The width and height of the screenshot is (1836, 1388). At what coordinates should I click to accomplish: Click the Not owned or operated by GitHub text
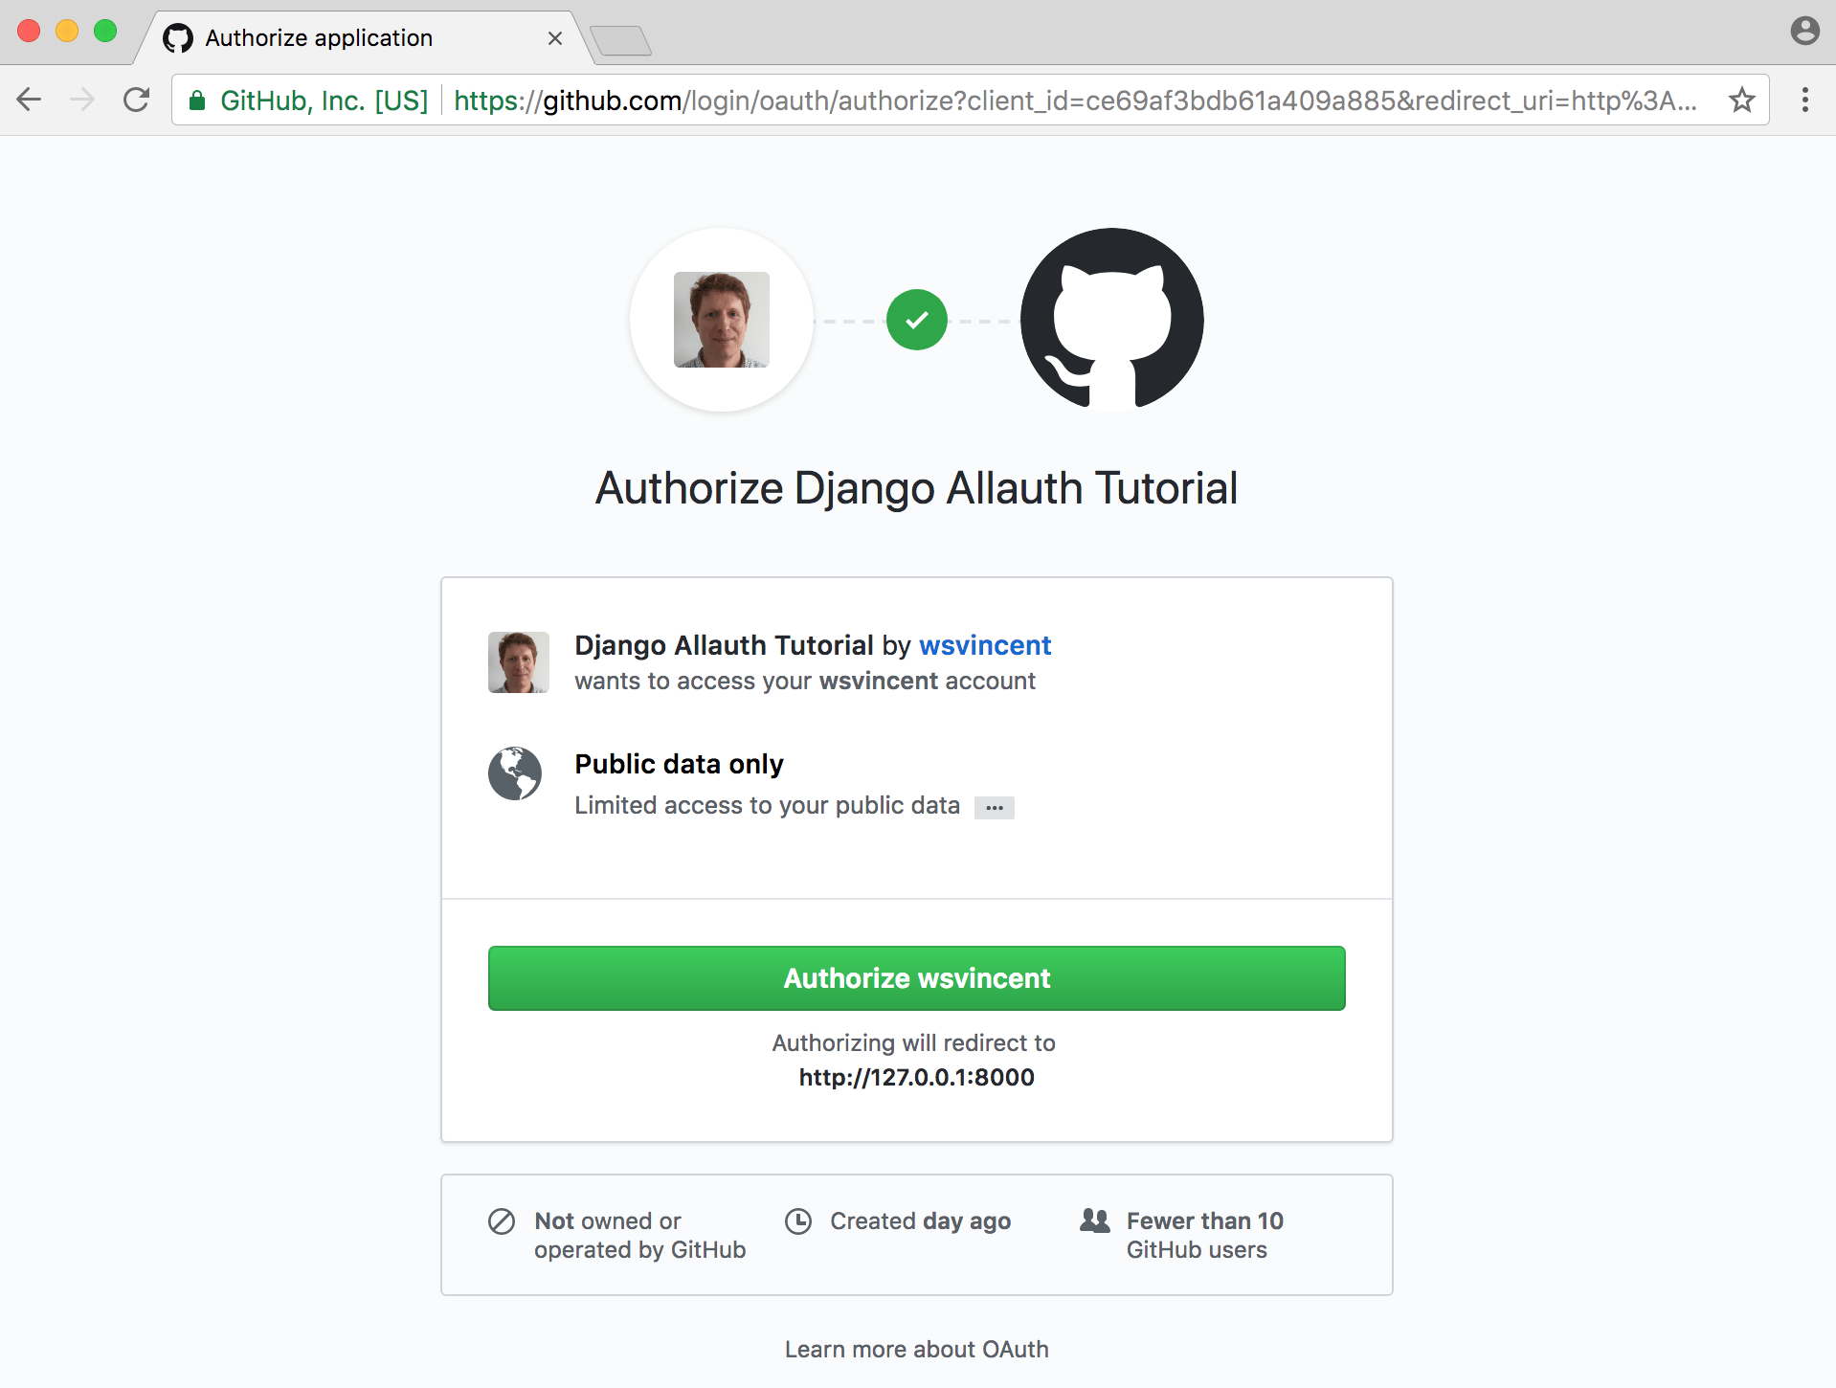point(640,1236)
